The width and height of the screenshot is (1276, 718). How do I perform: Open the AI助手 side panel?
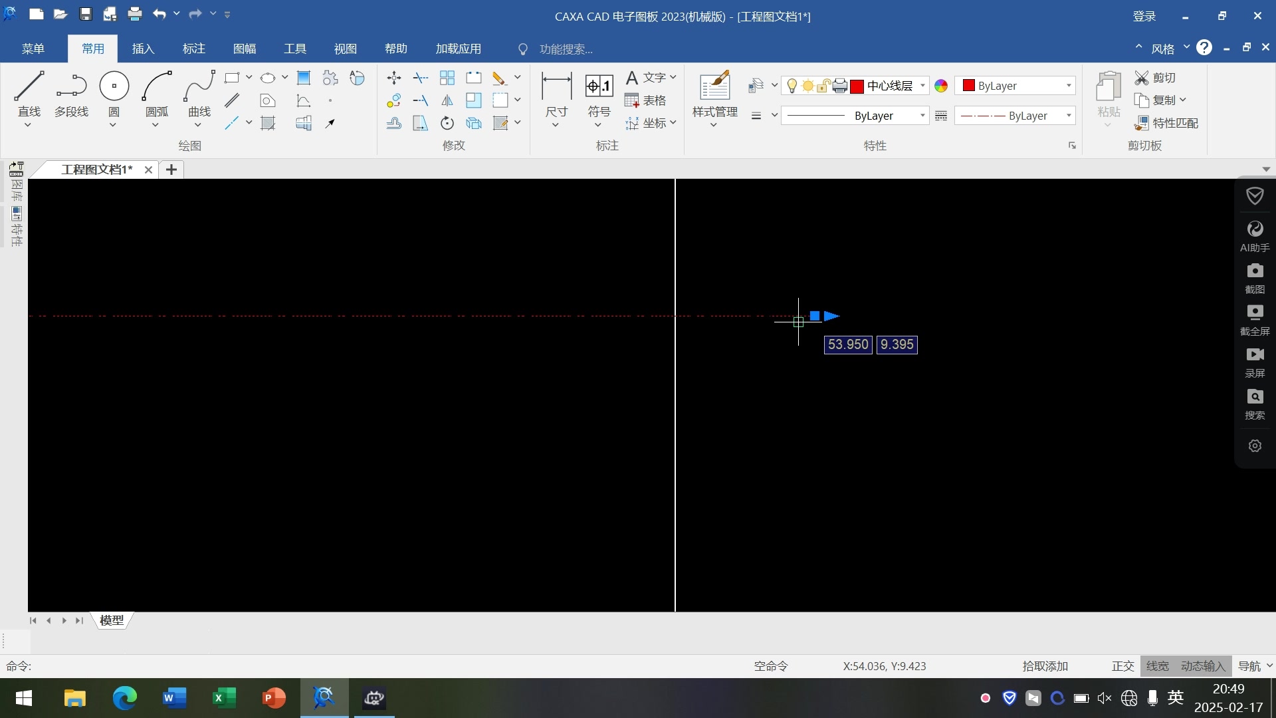click(1255, 237)
